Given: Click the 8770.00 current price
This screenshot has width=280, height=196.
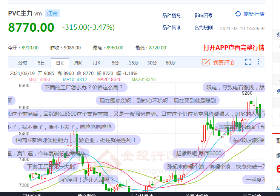Looking at the screenshot, I should (x=31, y=27).
